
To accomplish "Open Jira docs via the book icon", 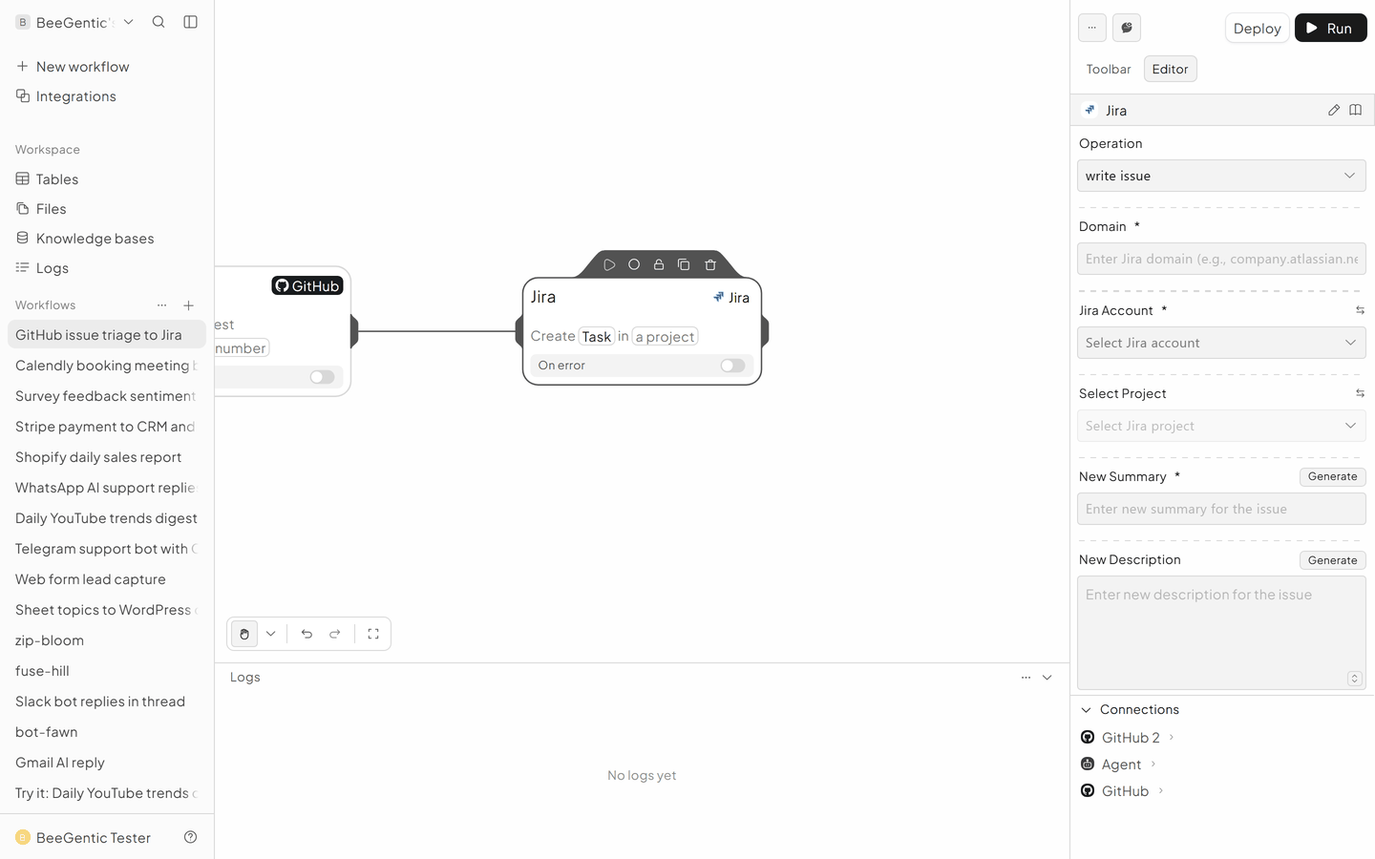I will point(1355,111).
